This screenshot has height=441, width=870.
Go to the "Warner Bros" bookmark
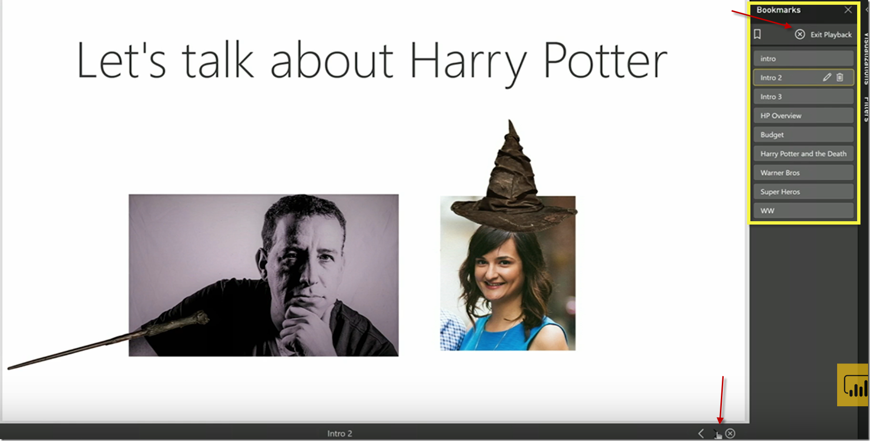[x=803, y=173]
